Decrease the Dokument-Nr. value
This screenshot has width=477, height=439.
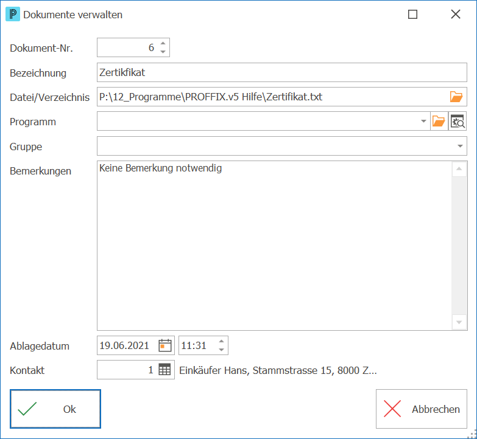click(x=163, y=52)
